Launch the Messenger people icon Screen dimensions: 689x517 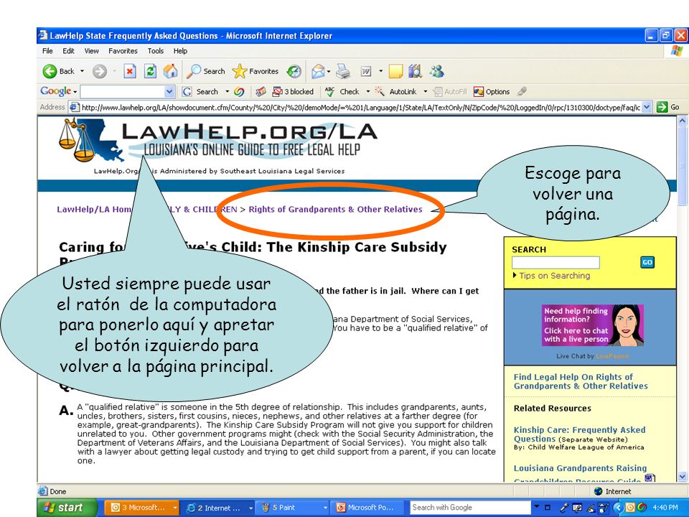(x=437, y=71)
